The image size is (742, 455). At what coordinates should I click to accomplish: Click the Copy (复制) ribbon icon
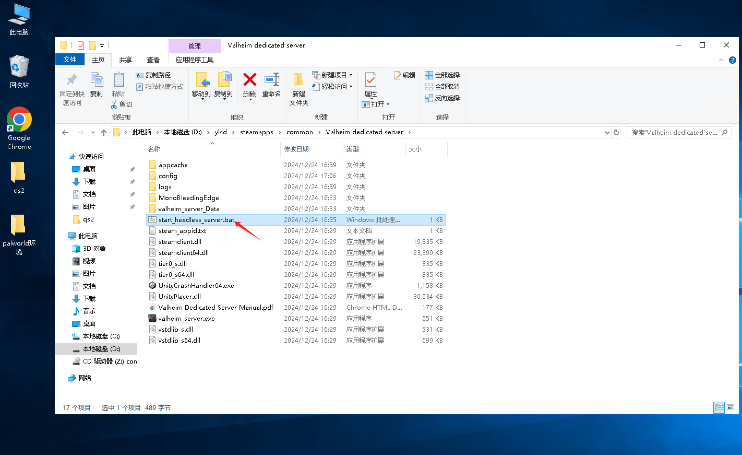tap(97, 79)
